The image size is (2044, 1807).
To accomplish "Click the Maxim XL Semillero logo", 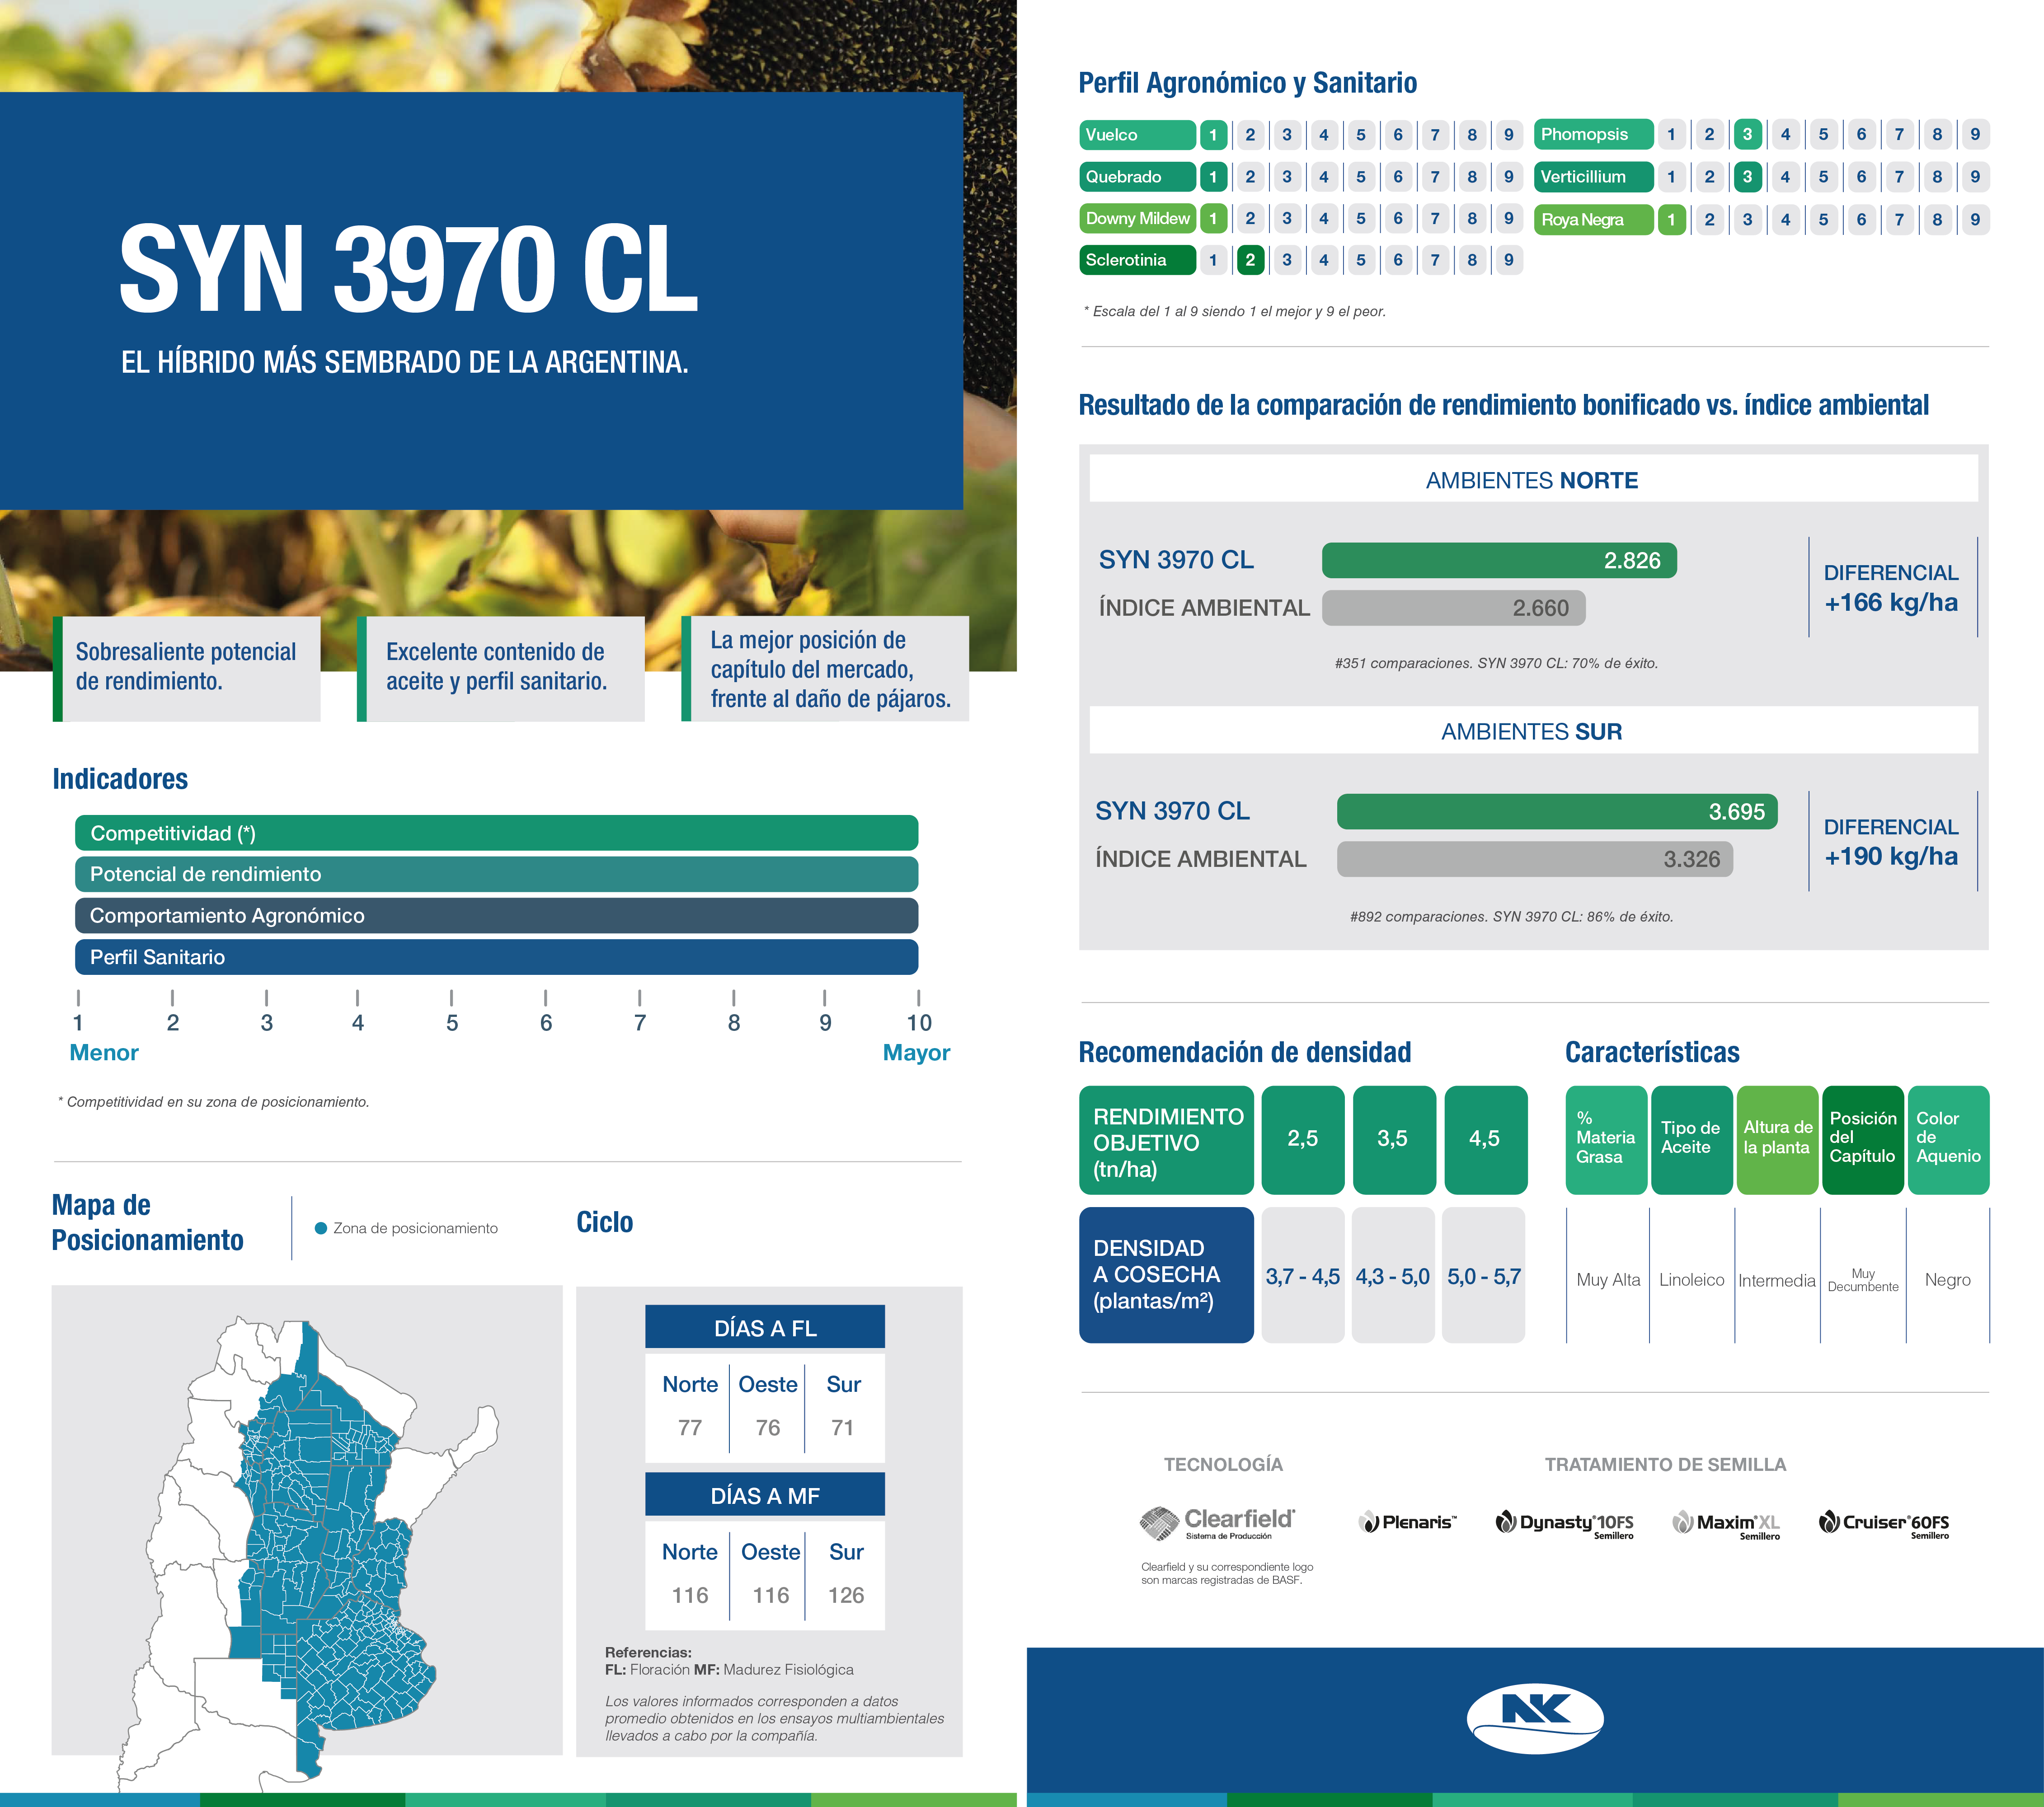I will [1726, 1524].
